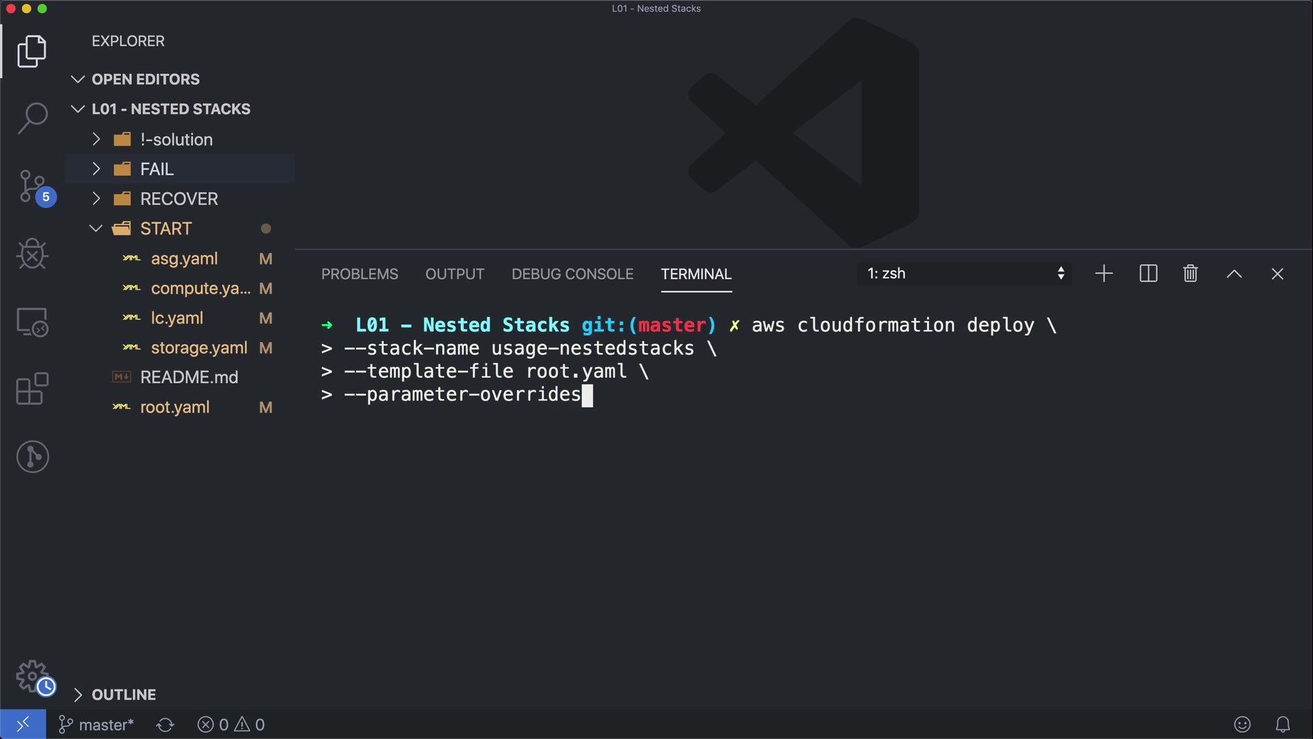This screenshot has height=739, width=1313.
Task: Open the Debug view bug icon
Action: tap(32, 254)
